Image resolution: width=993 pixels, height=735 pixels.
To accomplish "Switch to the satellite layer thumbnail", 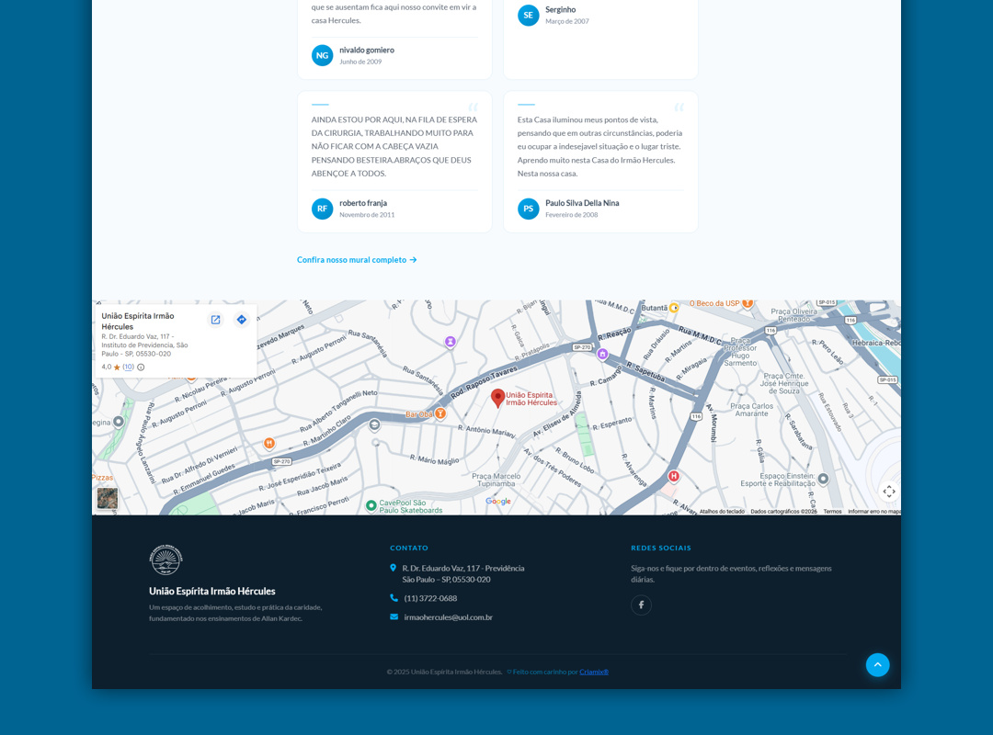I will click(x=108, y=498).
